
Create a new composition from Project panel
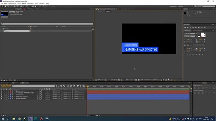[x=7, y=80]
